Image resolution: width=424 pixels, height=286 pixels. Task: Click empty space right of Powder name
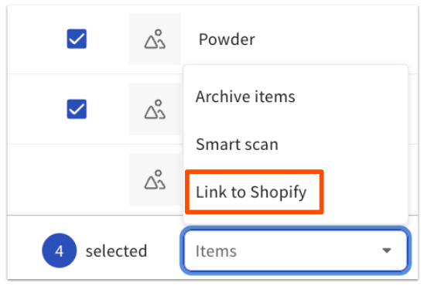click(330, 39)
